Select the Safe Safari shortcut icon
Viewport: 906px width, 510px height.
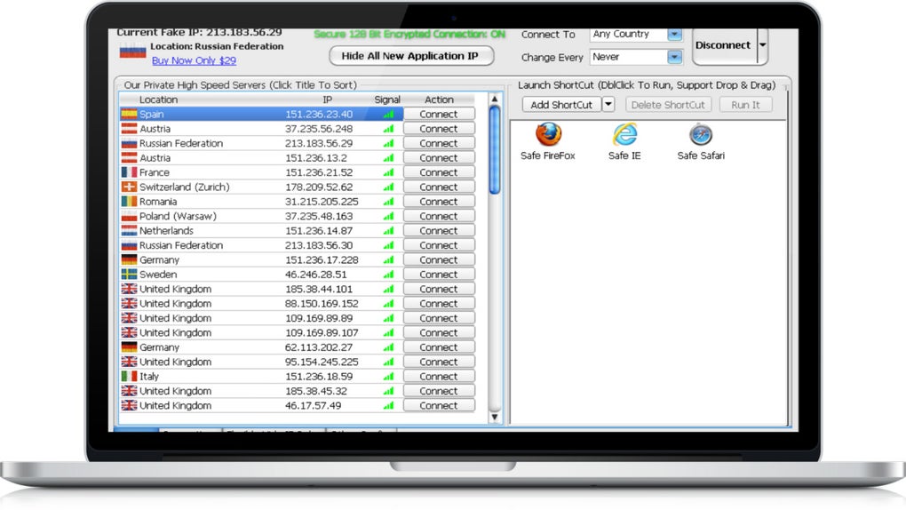701,135
